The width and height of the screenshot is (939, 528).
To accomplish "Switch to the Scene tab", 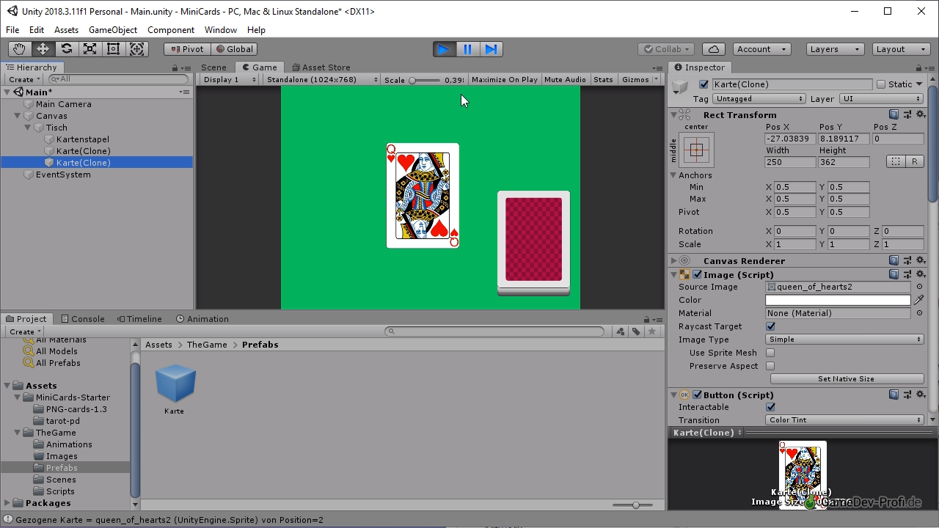I will tap(213, 67).
